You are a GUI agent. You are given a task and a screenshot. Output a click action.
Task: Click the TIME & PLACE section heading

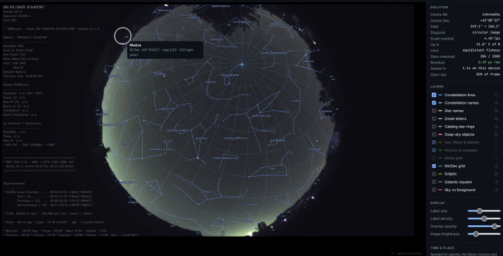pos(442,248)
